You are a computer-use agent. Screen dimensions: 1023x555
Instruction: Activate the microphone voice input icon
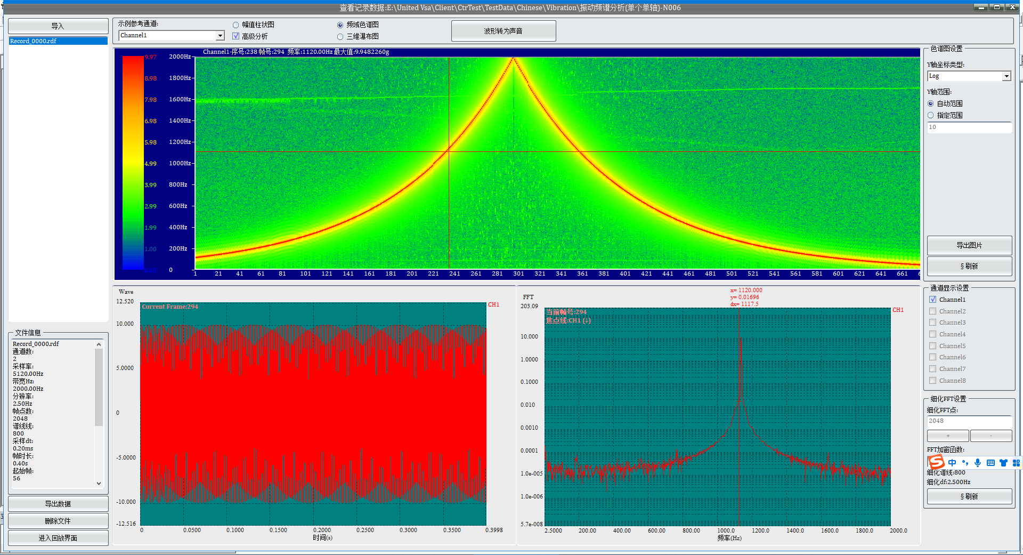[978, 463]
